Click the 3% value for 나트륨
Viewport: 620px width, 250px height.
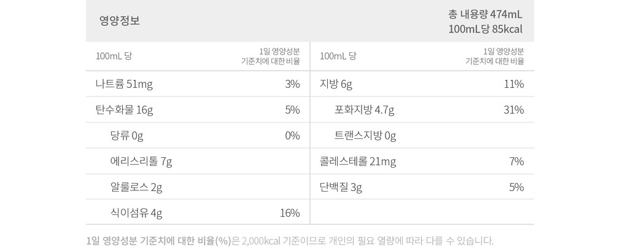[x=292, y=84]
